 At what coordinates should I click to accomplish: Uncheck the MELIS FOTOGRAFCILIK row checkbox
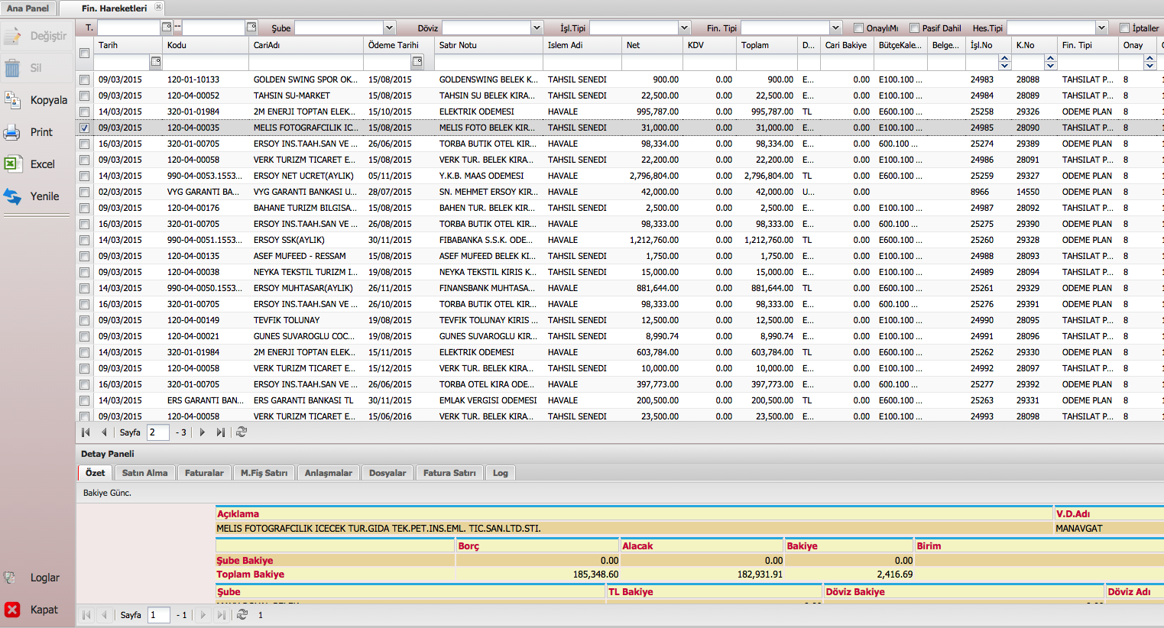(x=85, y=128)
